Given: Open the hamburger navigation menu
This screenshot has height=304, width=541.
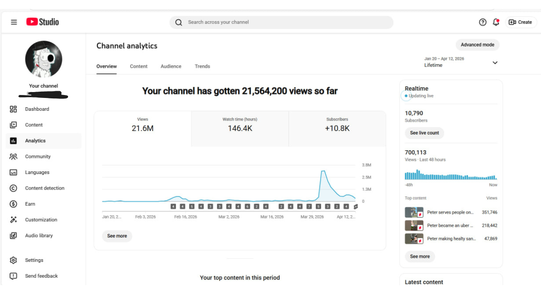Looking at the screenshot, I should pos(14,22).
